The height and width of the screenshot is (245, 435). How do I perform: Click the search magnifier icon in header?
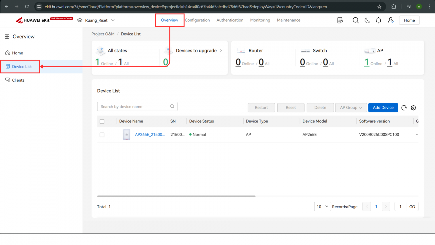[356, 20]
